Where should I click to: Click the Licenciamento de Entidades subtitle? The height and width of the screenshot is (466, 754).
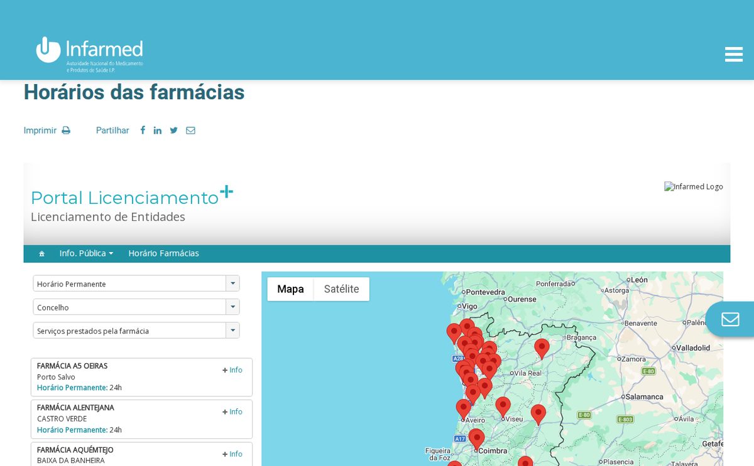[x=108, y=217]
